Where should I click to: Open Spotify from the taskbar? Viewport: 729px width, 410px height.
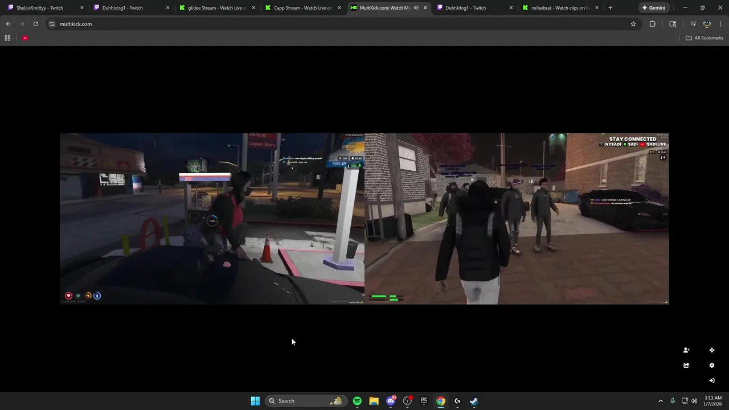point(357,401)
